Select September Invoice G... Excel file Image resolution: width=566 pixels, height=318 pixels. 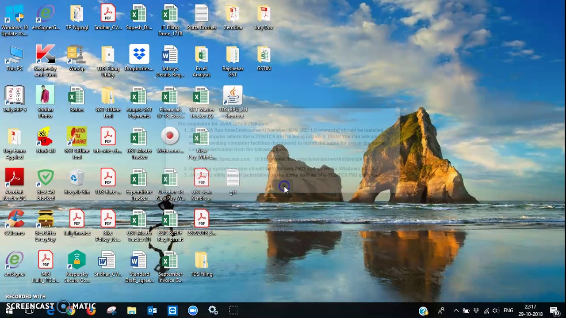(x=170, y=266)
